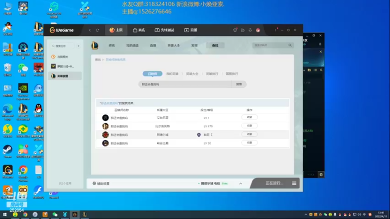390x219 pixels.
Task: Click the 艾欧尼亚 row summoner avatar
Action: (x=105, y=118)
